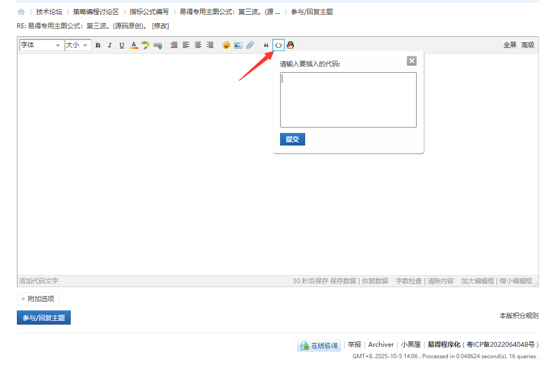Click the code input box in the dialog
The image size is (551, 368).
pyautogui.click(x=348, y=99)
